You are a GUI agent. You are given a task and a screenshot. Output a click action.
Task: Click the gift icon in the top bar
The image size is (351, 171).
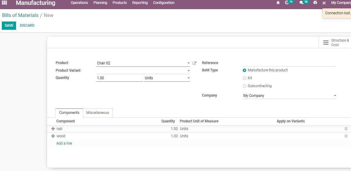tap(315, 3)
